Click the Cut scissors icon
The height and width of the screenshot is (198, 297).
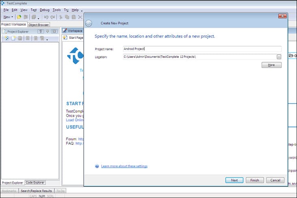click(61, 17)
